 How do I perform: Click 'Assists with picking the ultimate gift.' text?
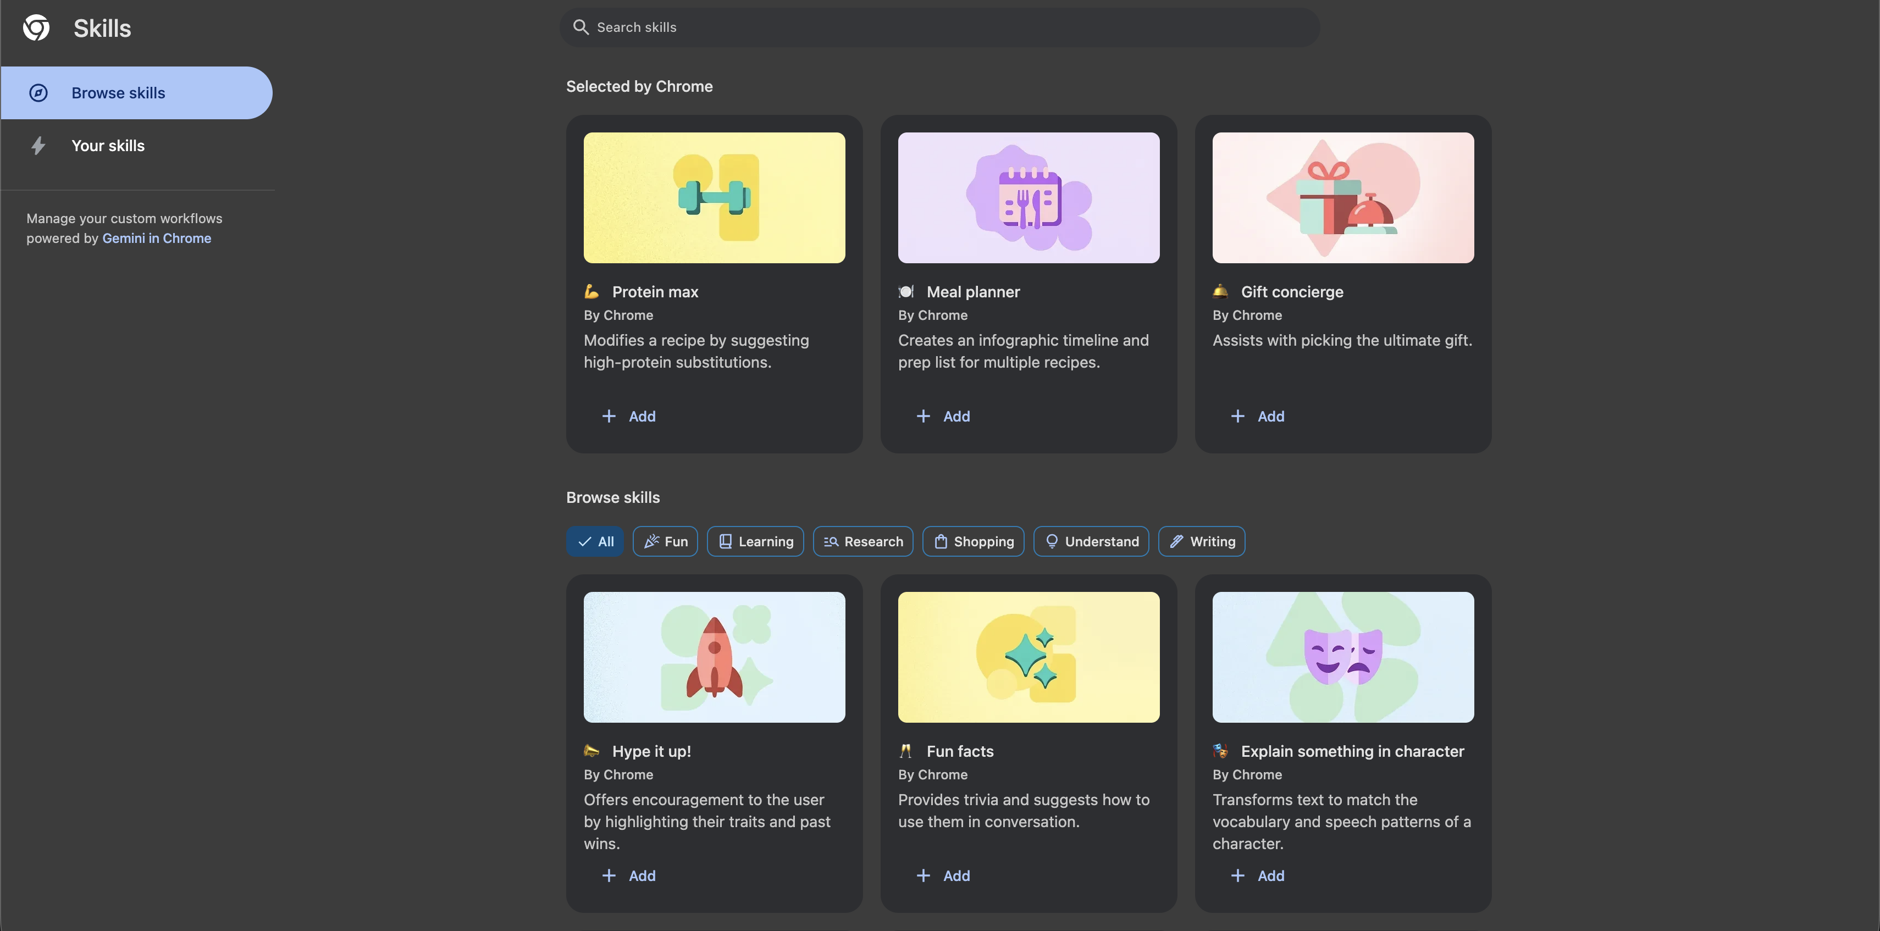pyautogui.click(x=1343, y=340)
